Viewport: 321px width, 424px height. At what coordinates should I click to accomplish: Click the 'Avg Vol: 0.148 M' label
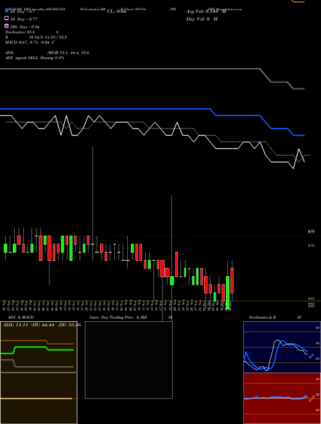click(206, 12)
